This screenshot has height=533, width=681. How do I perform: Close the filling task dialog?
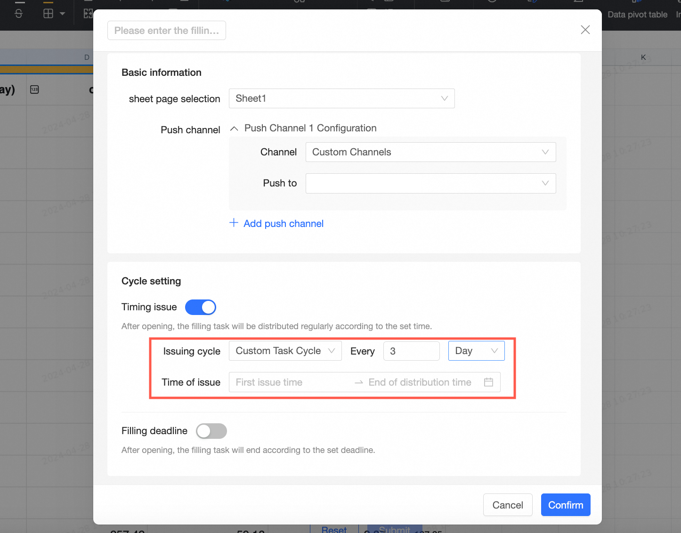pyautogui.click(x=585, y=30)
